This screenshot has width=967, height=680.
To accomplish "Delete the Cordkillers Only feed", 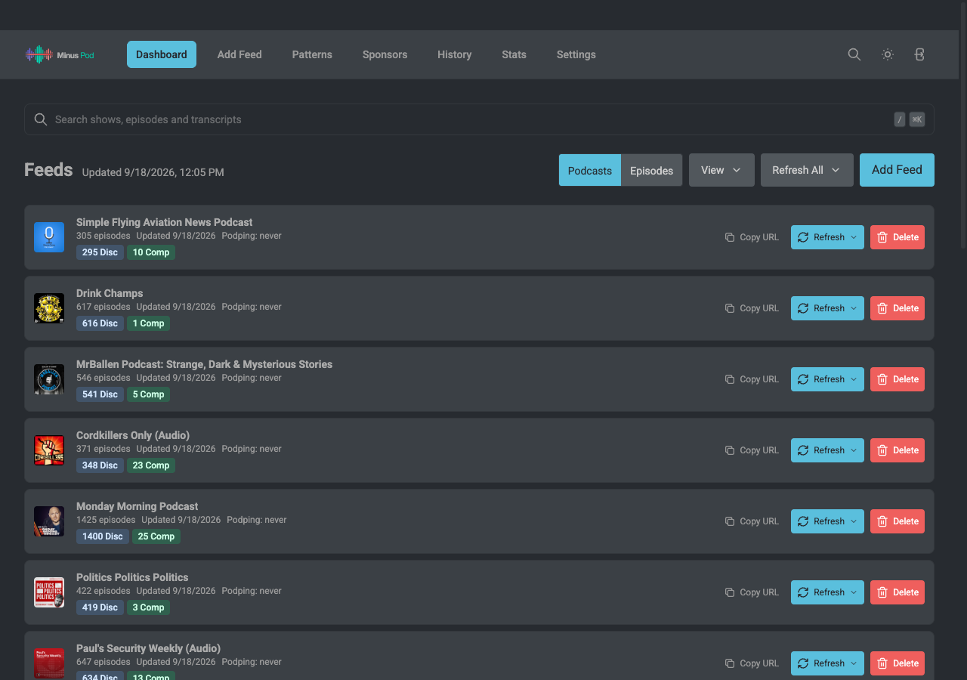I will pos(897,450).
